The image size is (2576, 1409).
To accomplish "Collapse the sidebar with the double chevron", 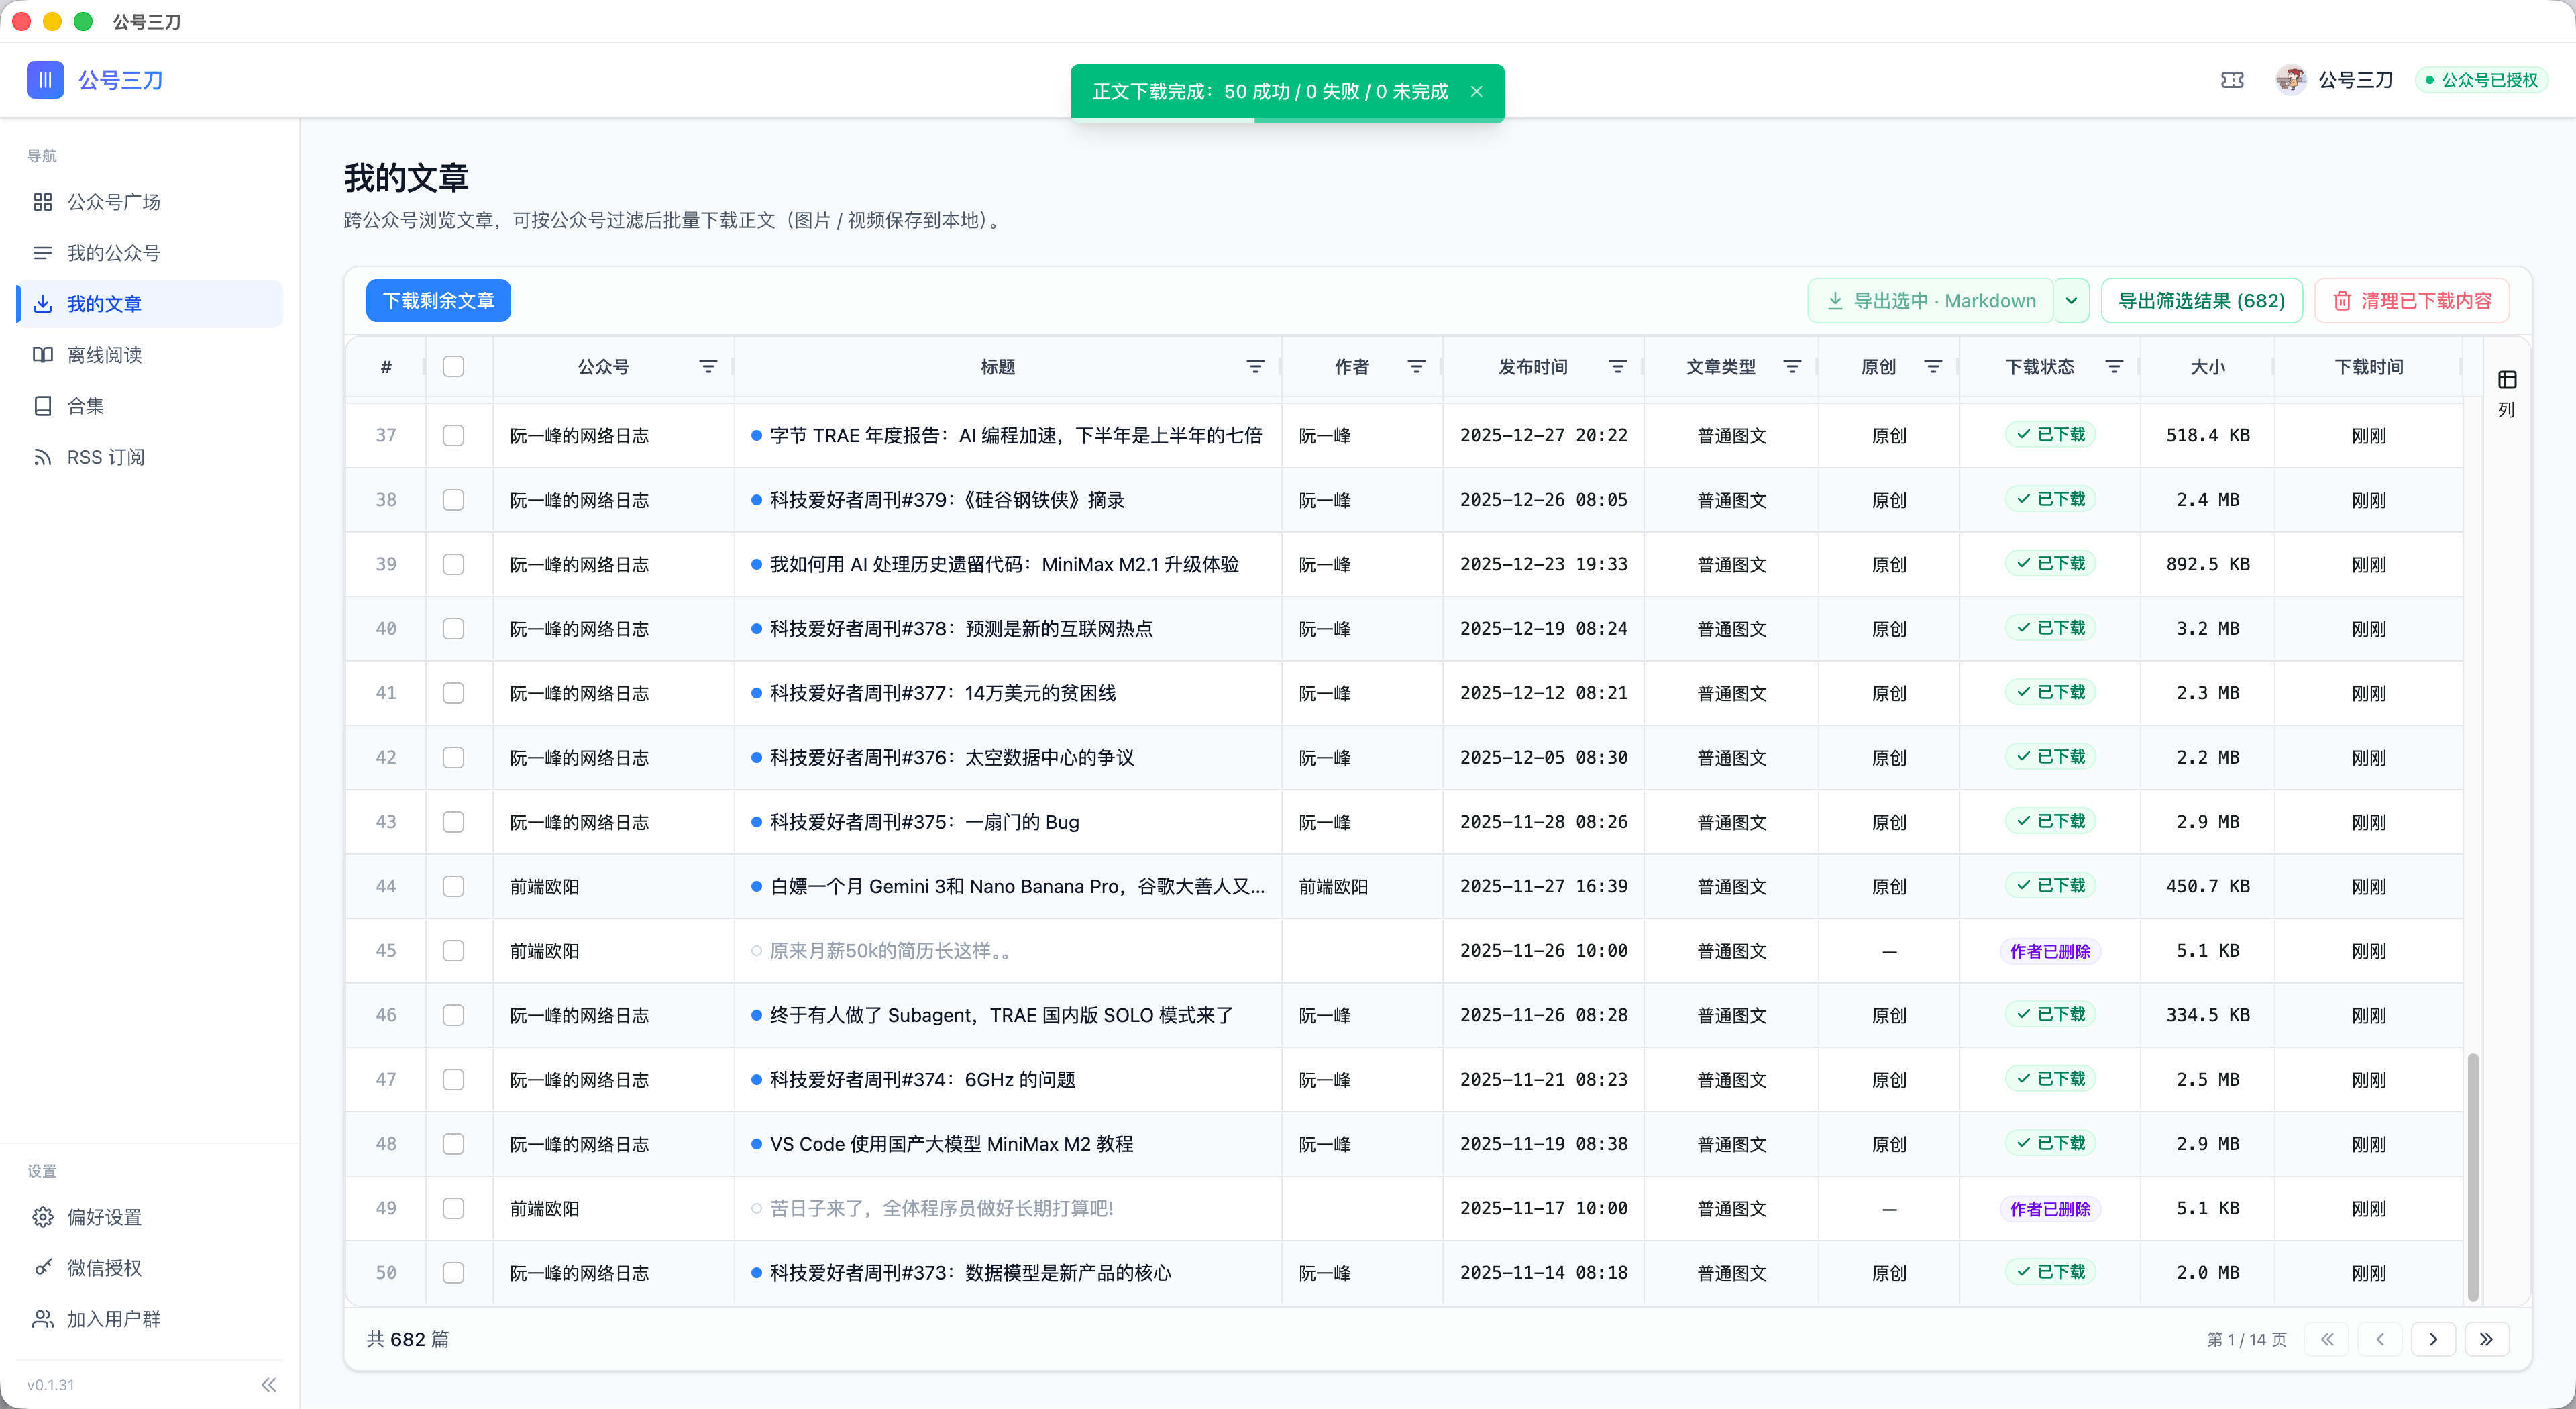I will coord(268,1385).
